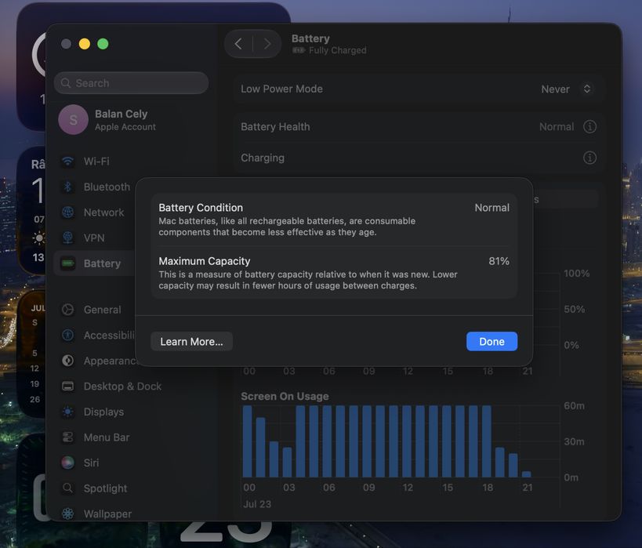
Task: Open General settings gear icon
Action: click(67, 310)
